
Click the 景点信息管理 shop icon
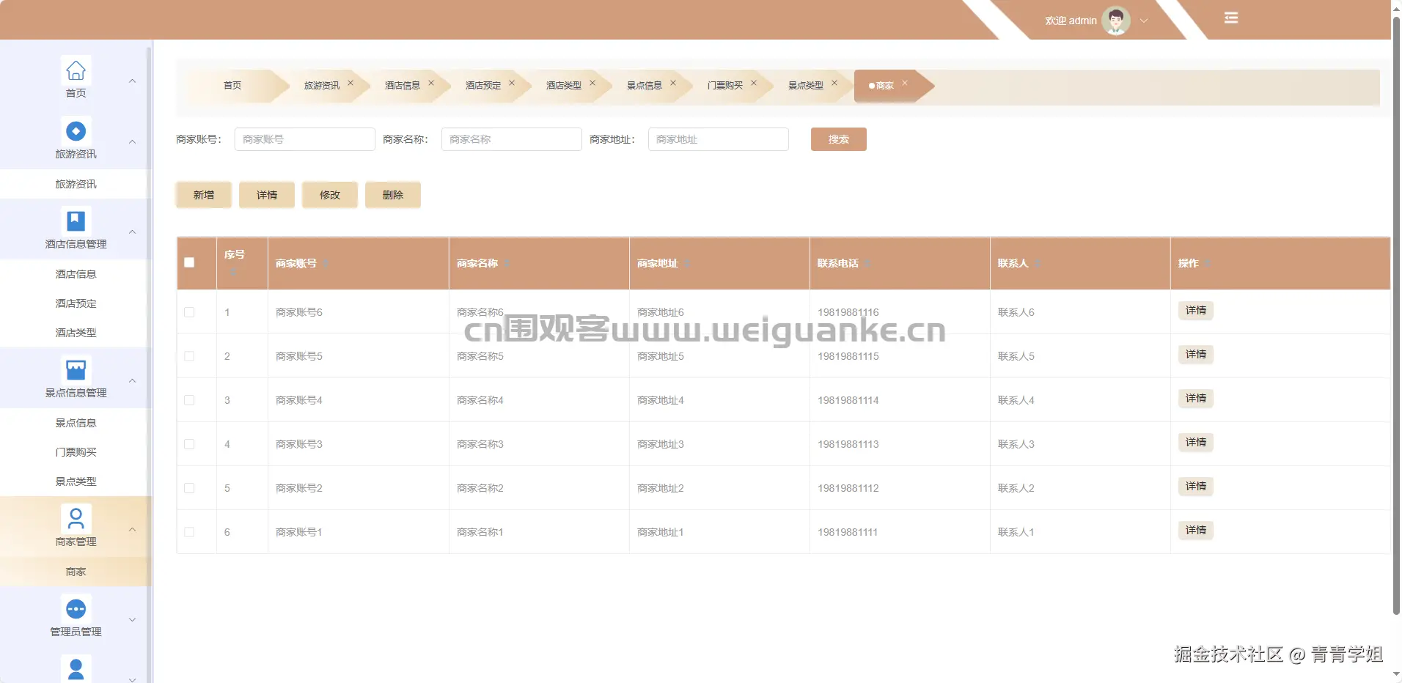(76, 369)
